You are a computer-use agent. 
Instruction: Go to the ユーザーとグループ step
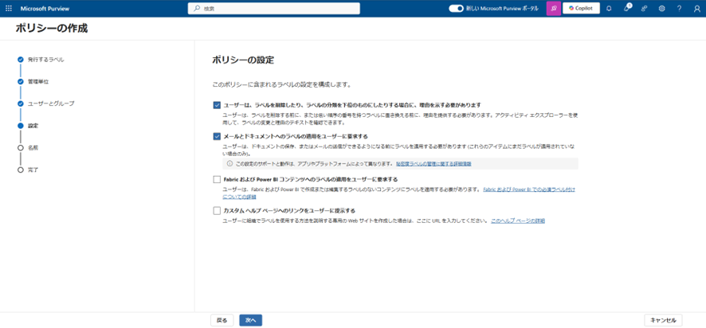[x=49, y=103]
